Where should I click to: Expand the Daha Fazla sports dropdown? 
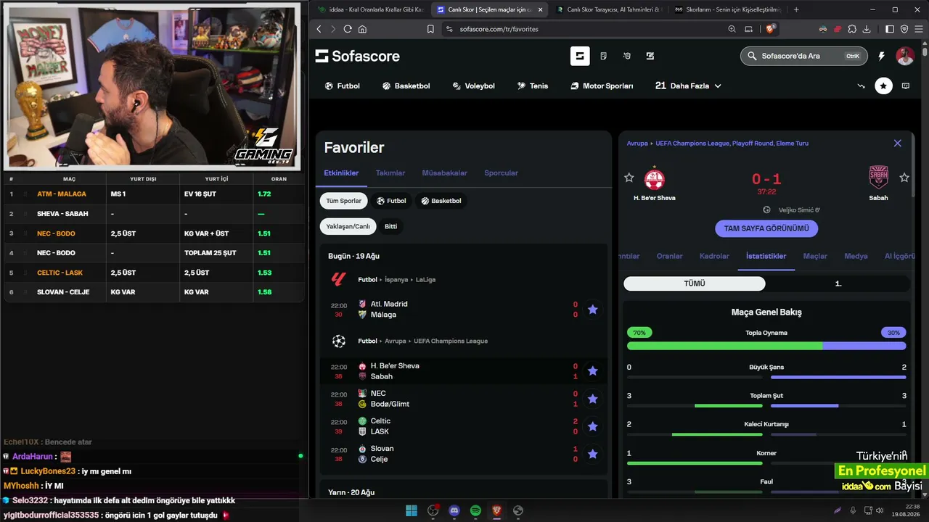pyautogui.click(x=688, y=86)
